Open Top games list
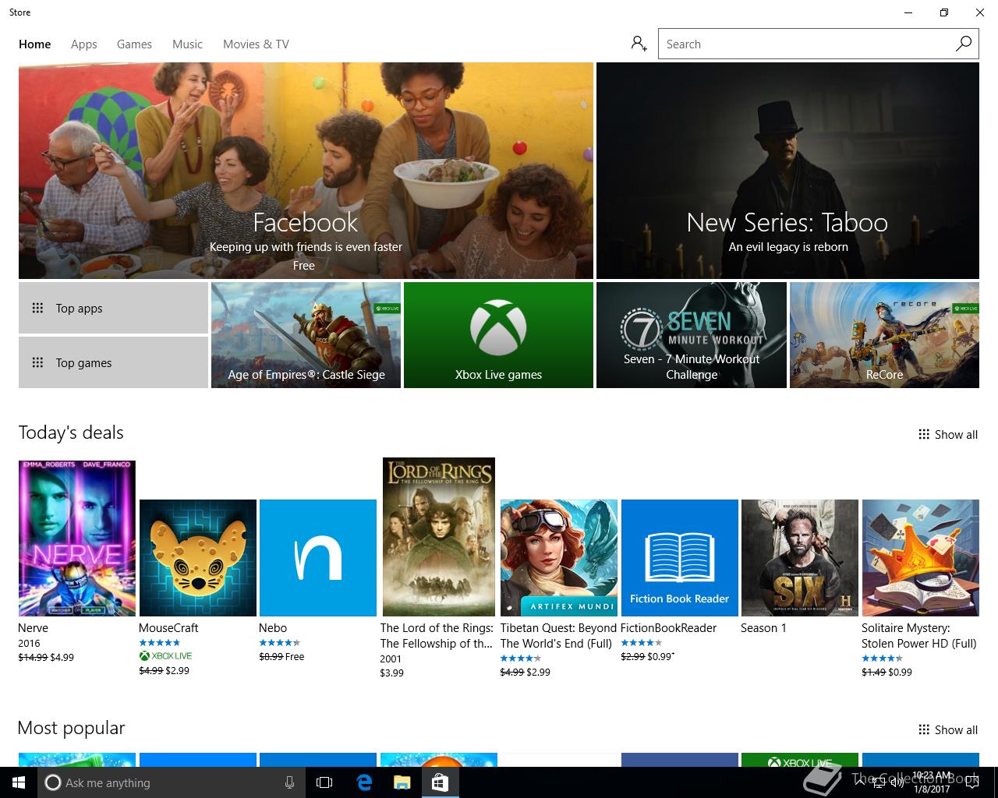The image size is (998, 798). point(113,362)
